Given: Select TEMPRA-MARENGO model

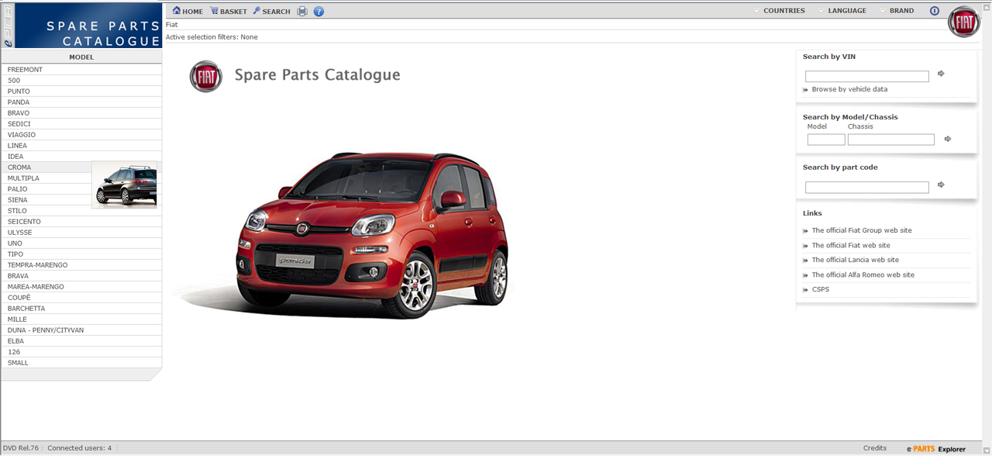Looking at the screenshot, I should [x=81, y=265].
